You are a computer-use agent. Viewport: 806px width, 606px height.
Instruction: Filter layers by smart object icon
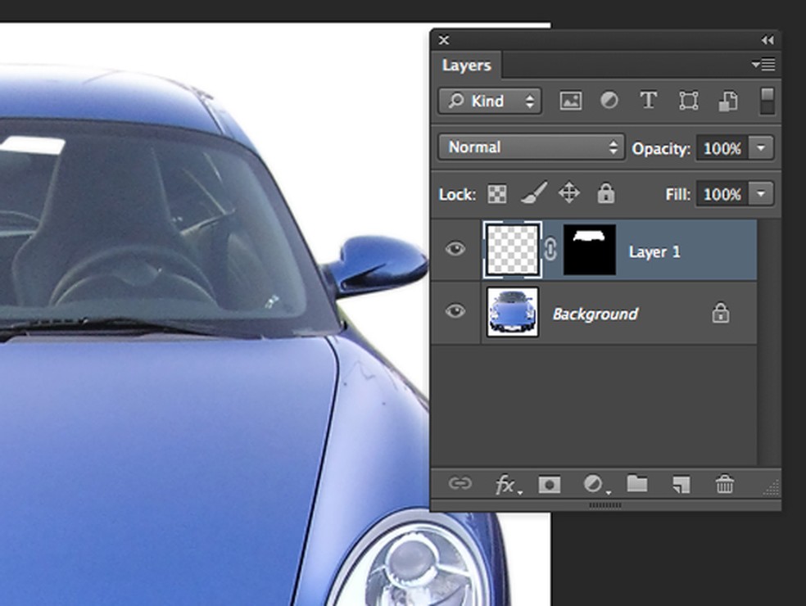coord(727,101)
